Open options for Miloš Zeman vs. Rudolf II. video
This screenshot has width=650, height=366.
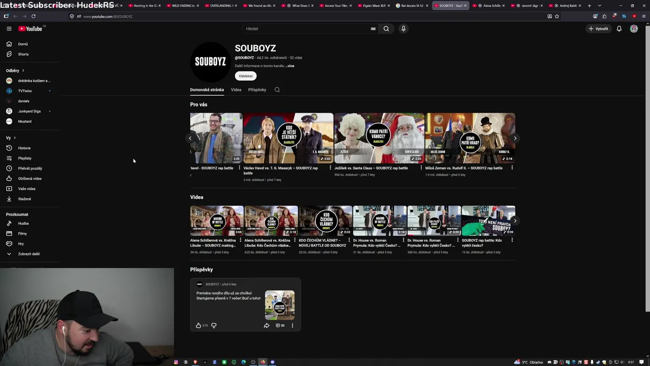coord(512,168)
